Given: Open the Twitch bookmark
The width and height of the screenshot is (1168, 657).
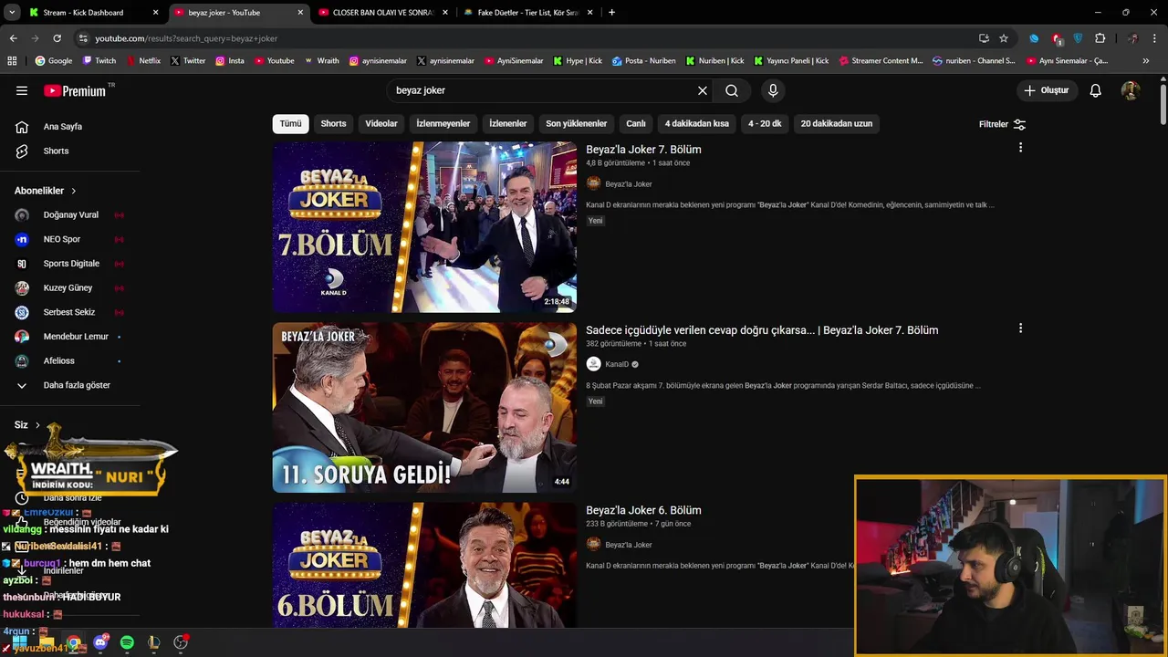Looking at the screenshot, I should point(99,61).
